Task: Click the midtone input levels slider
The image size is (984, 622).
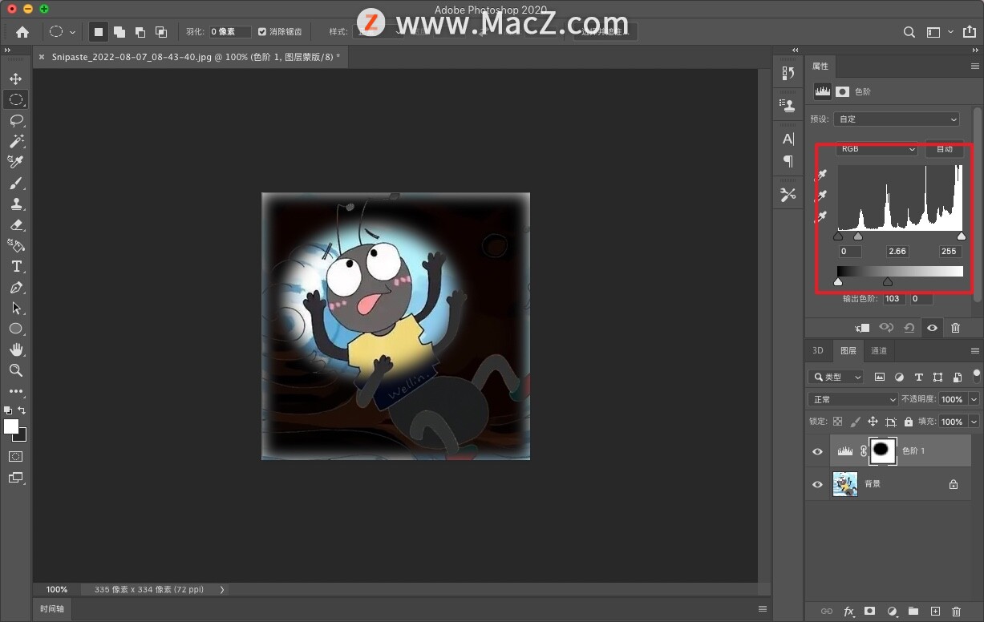Action: point(858,236)
